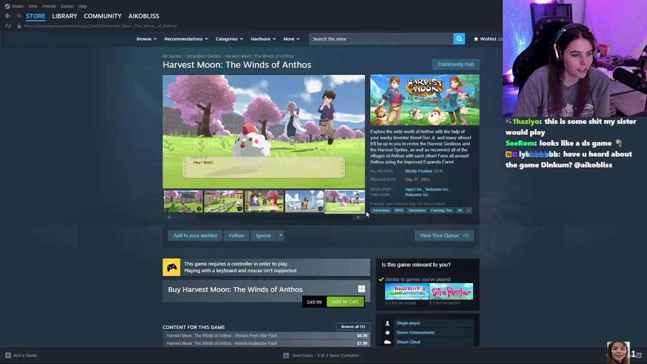The width and height of the screenshot is (647, 364).
Task: Open the Friends menu
Action: (x=49, y=6)
